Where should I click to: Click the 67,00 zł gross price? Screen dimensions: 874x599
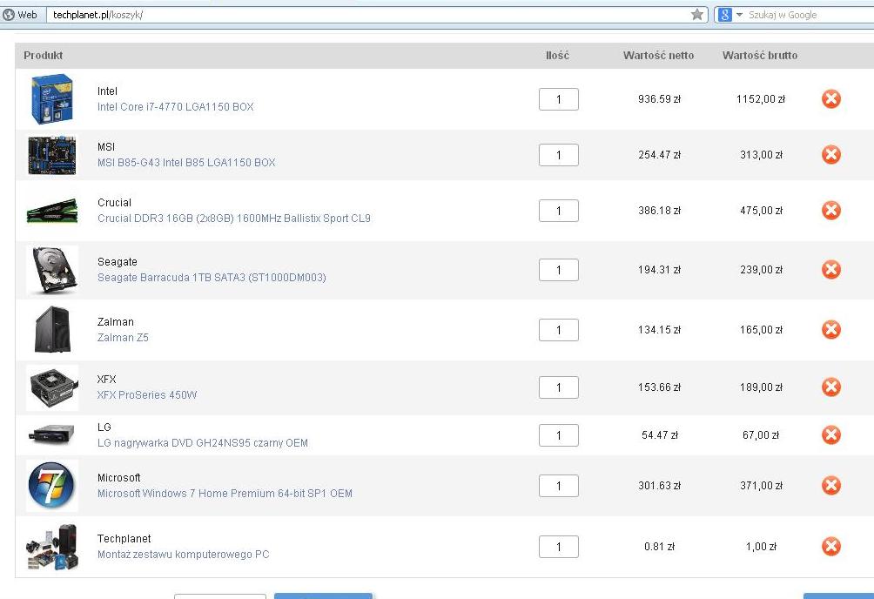point(760,435)
